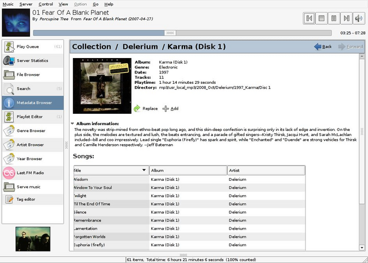This screenshot has width=368, height=263.
Task: Click the Forward navigation button
Action: (x=351, y=47)
